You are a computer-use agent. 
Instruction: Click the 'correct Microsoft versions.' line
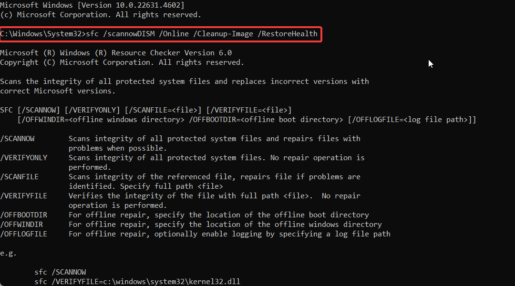(58, 91)
